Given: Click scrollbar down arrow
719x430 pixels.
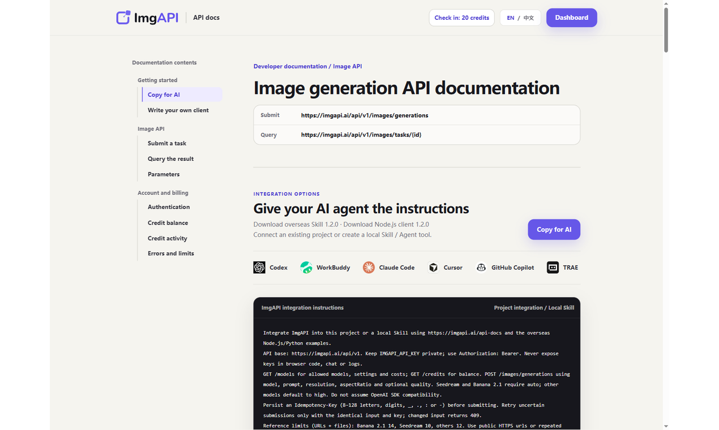Looking at the screenshot, I should pos(666,427).
